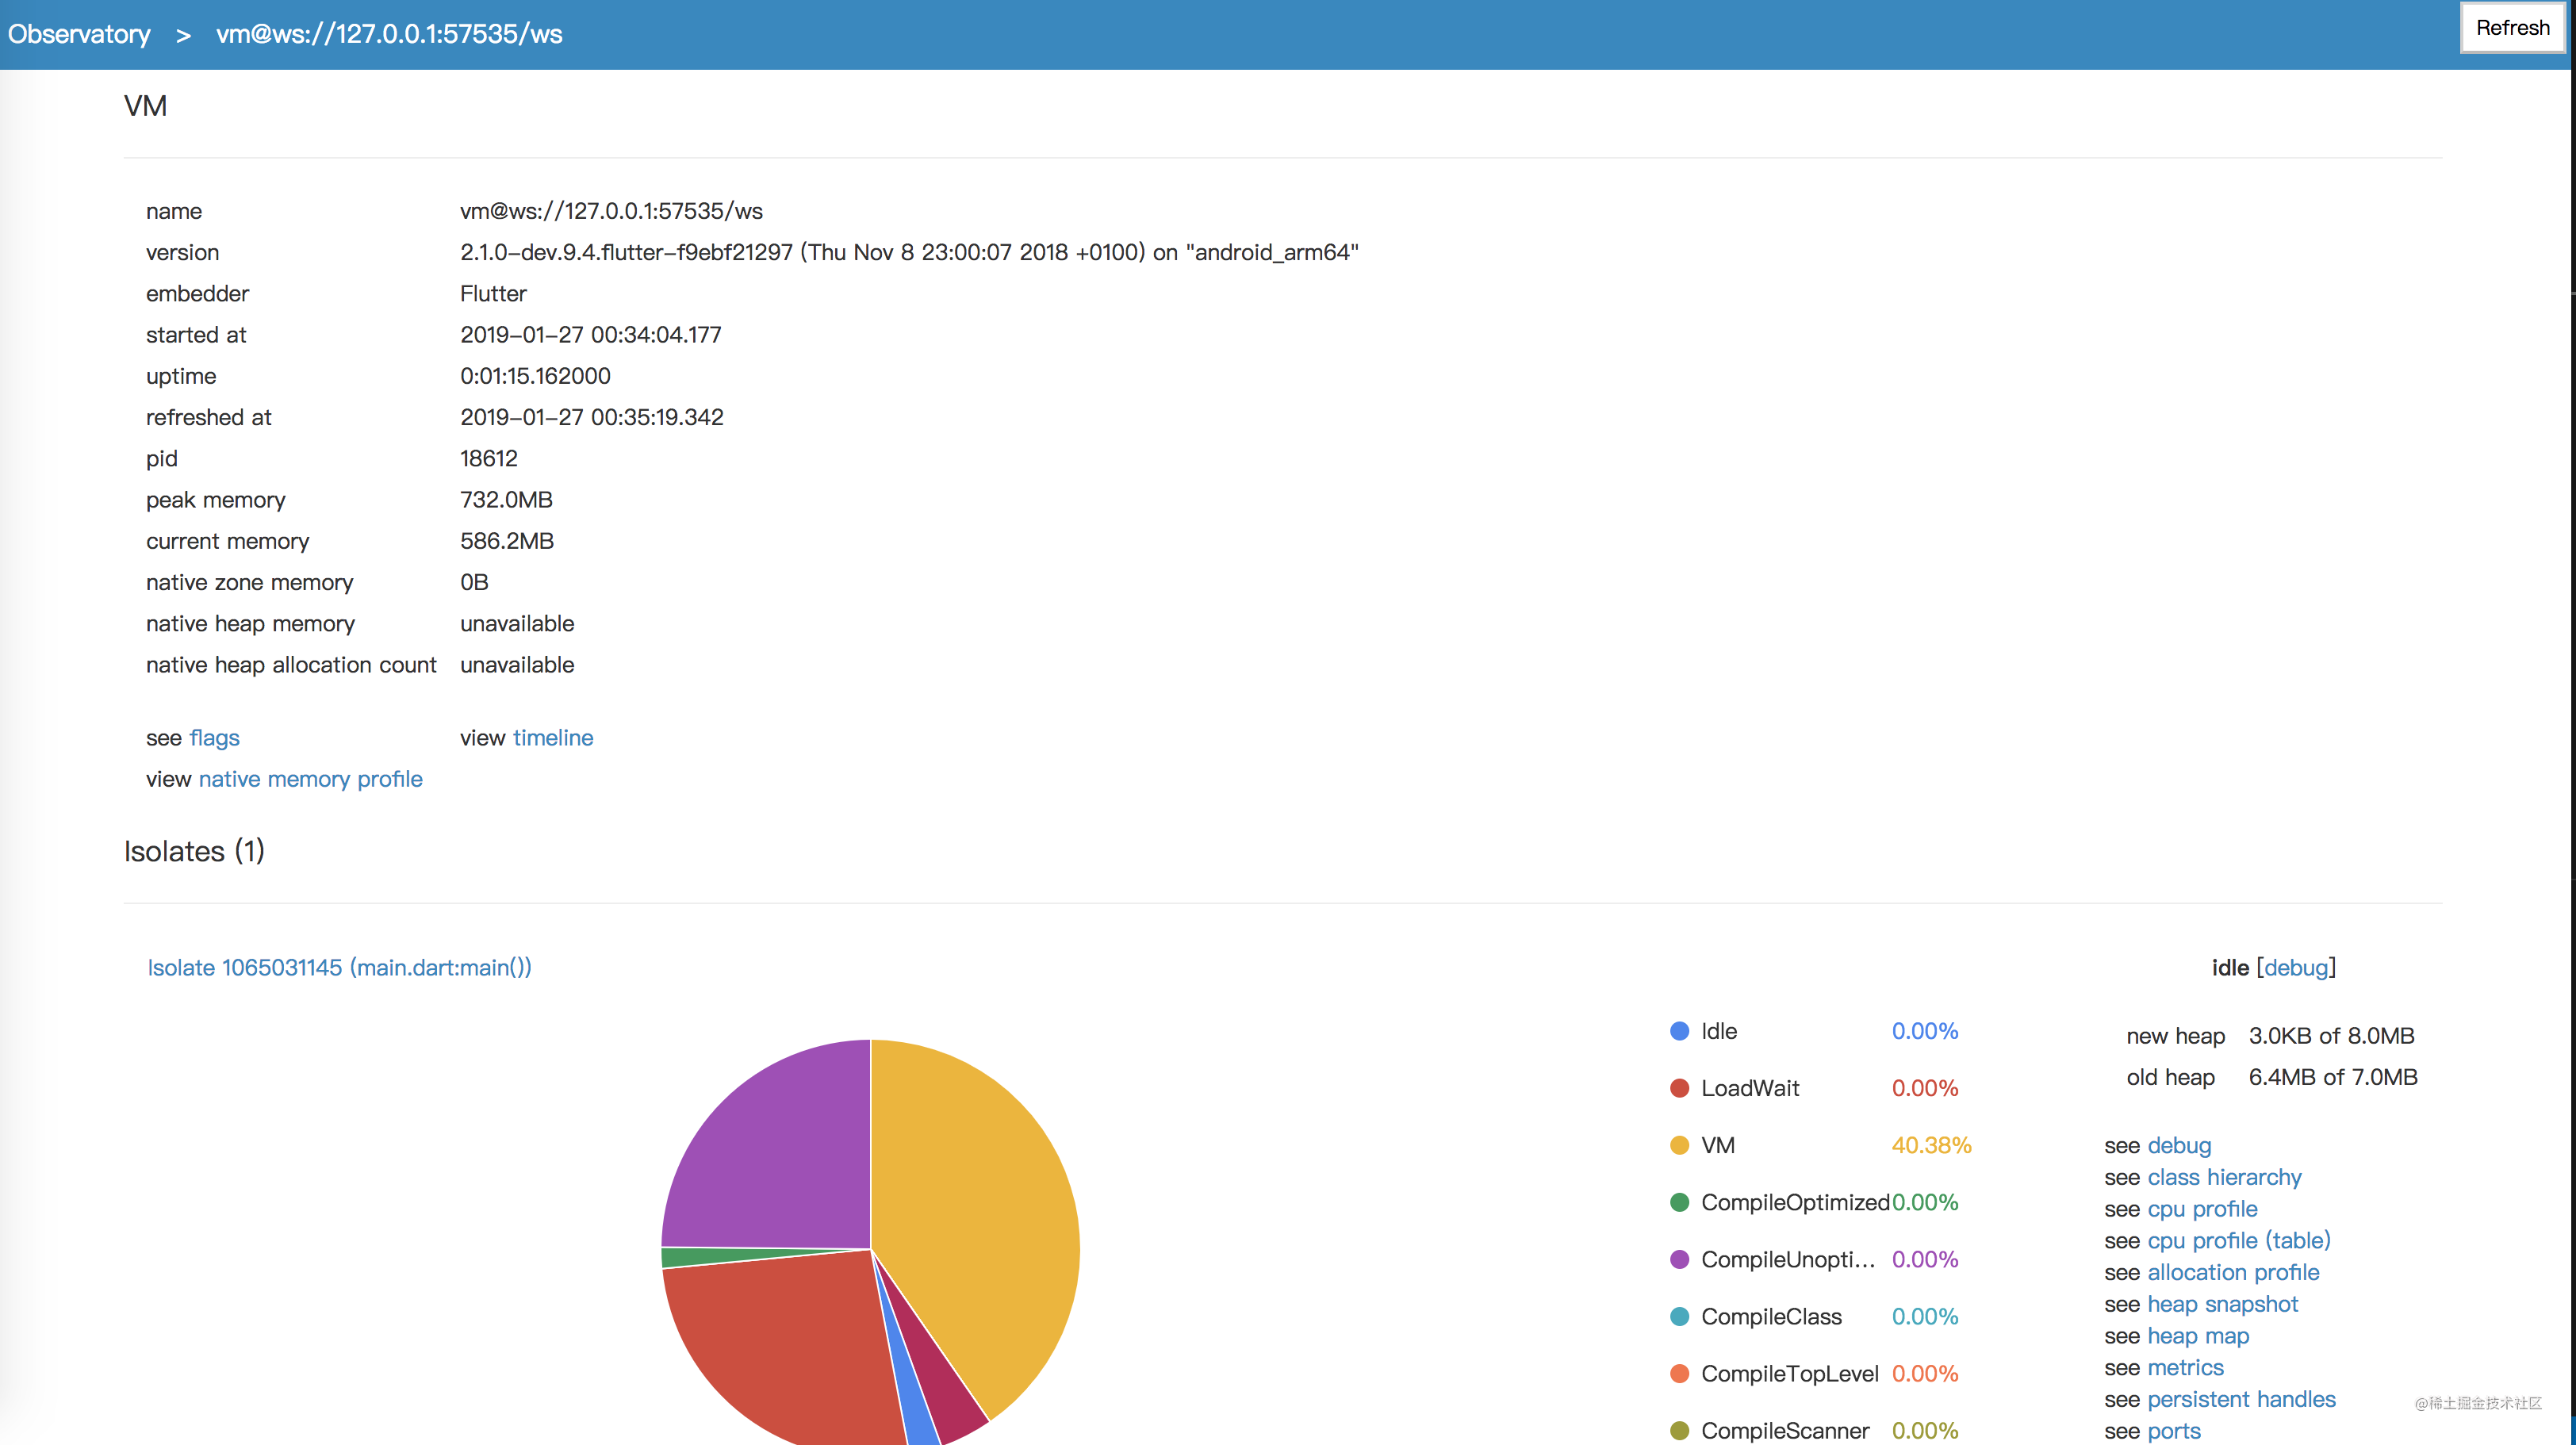This screenshot has height=1445, width=2576.
Task: Click the yellow VM legend dot
Action: (1680, 1145)
